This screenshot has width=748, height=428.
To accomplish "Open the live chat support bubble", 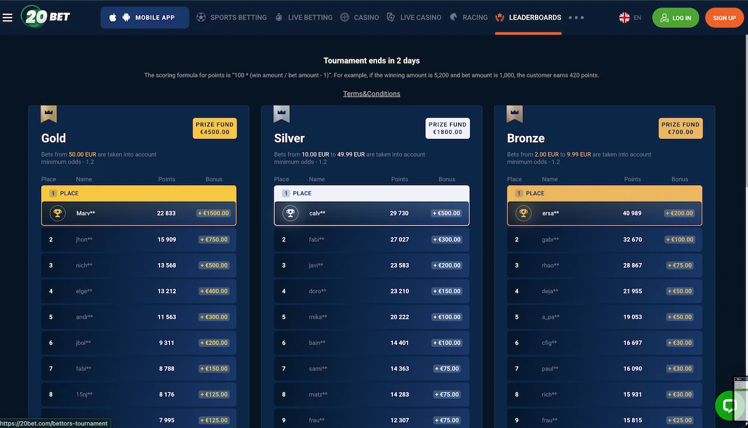I will pos(727,404).
